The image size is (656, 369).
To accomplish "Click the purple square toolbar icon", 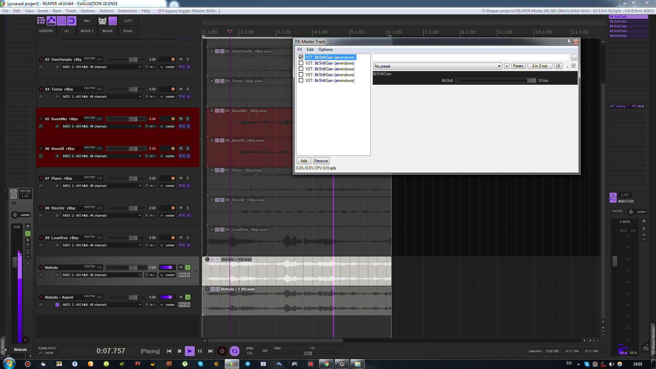I will pos(113,21).
